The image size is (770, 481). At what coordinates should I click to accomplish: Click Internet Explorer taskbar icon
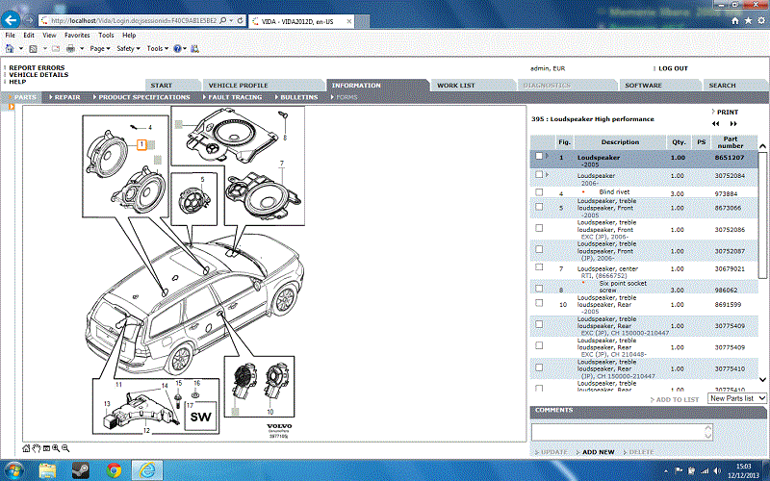tap(147, 470)
